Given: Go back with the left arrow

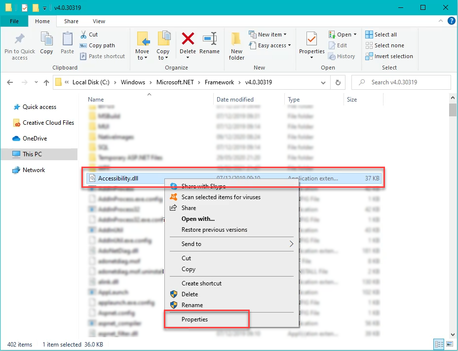Looking at the screenshot, I should point(10,82).
